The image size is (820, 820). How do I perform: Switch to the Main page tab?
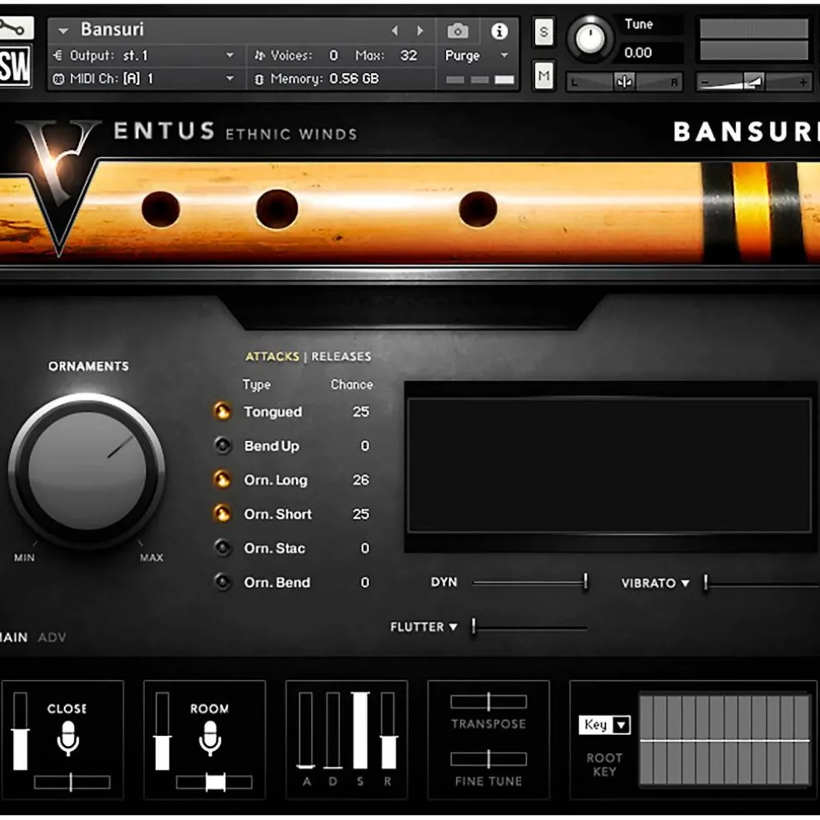13,637
